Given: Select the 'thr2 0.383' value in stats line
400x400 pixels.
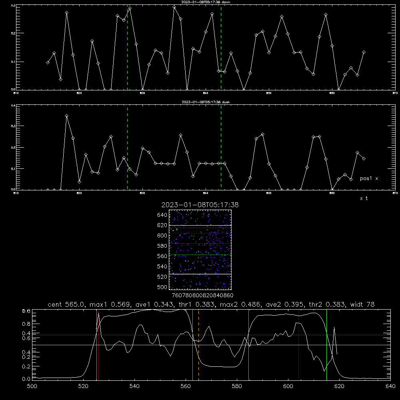Looking at the screenshot, I should tap(327, 304).
